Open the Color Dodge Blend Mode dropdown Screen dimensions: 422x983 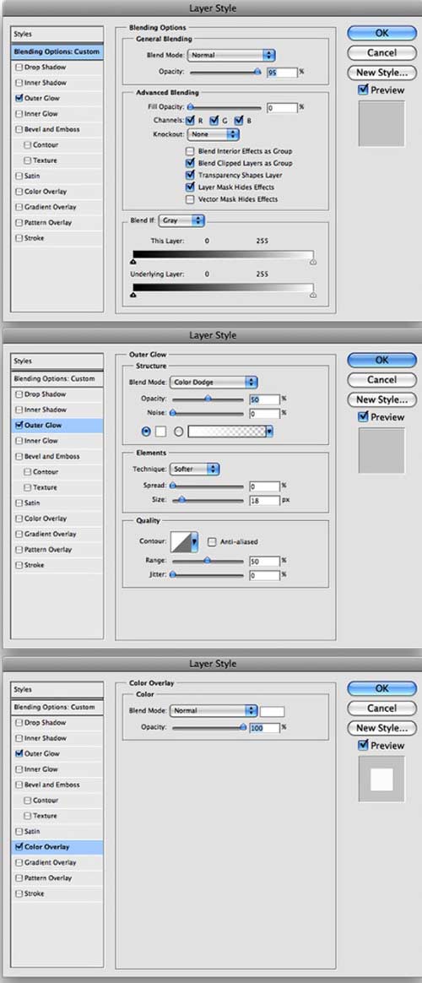tap(214, 382)
